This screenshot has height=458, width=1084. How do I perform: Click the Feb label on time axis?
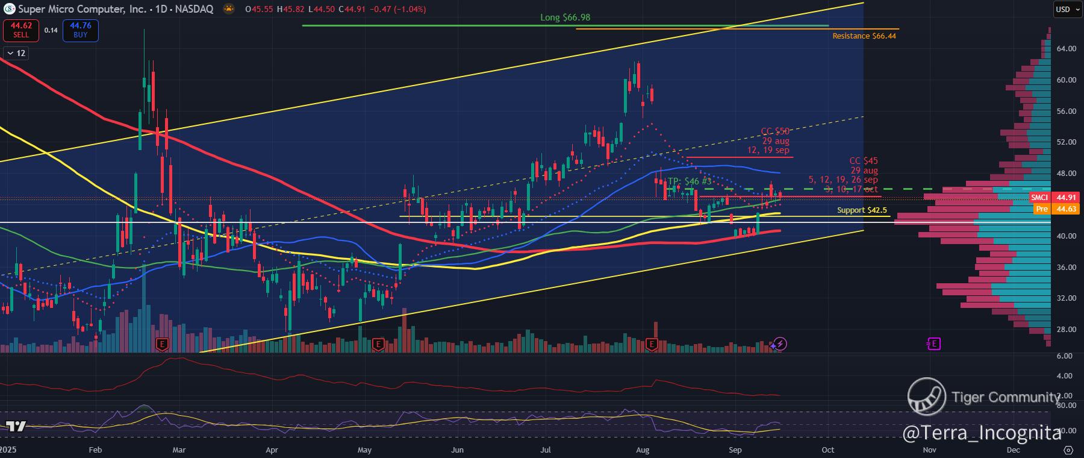[x=95, y=450]
